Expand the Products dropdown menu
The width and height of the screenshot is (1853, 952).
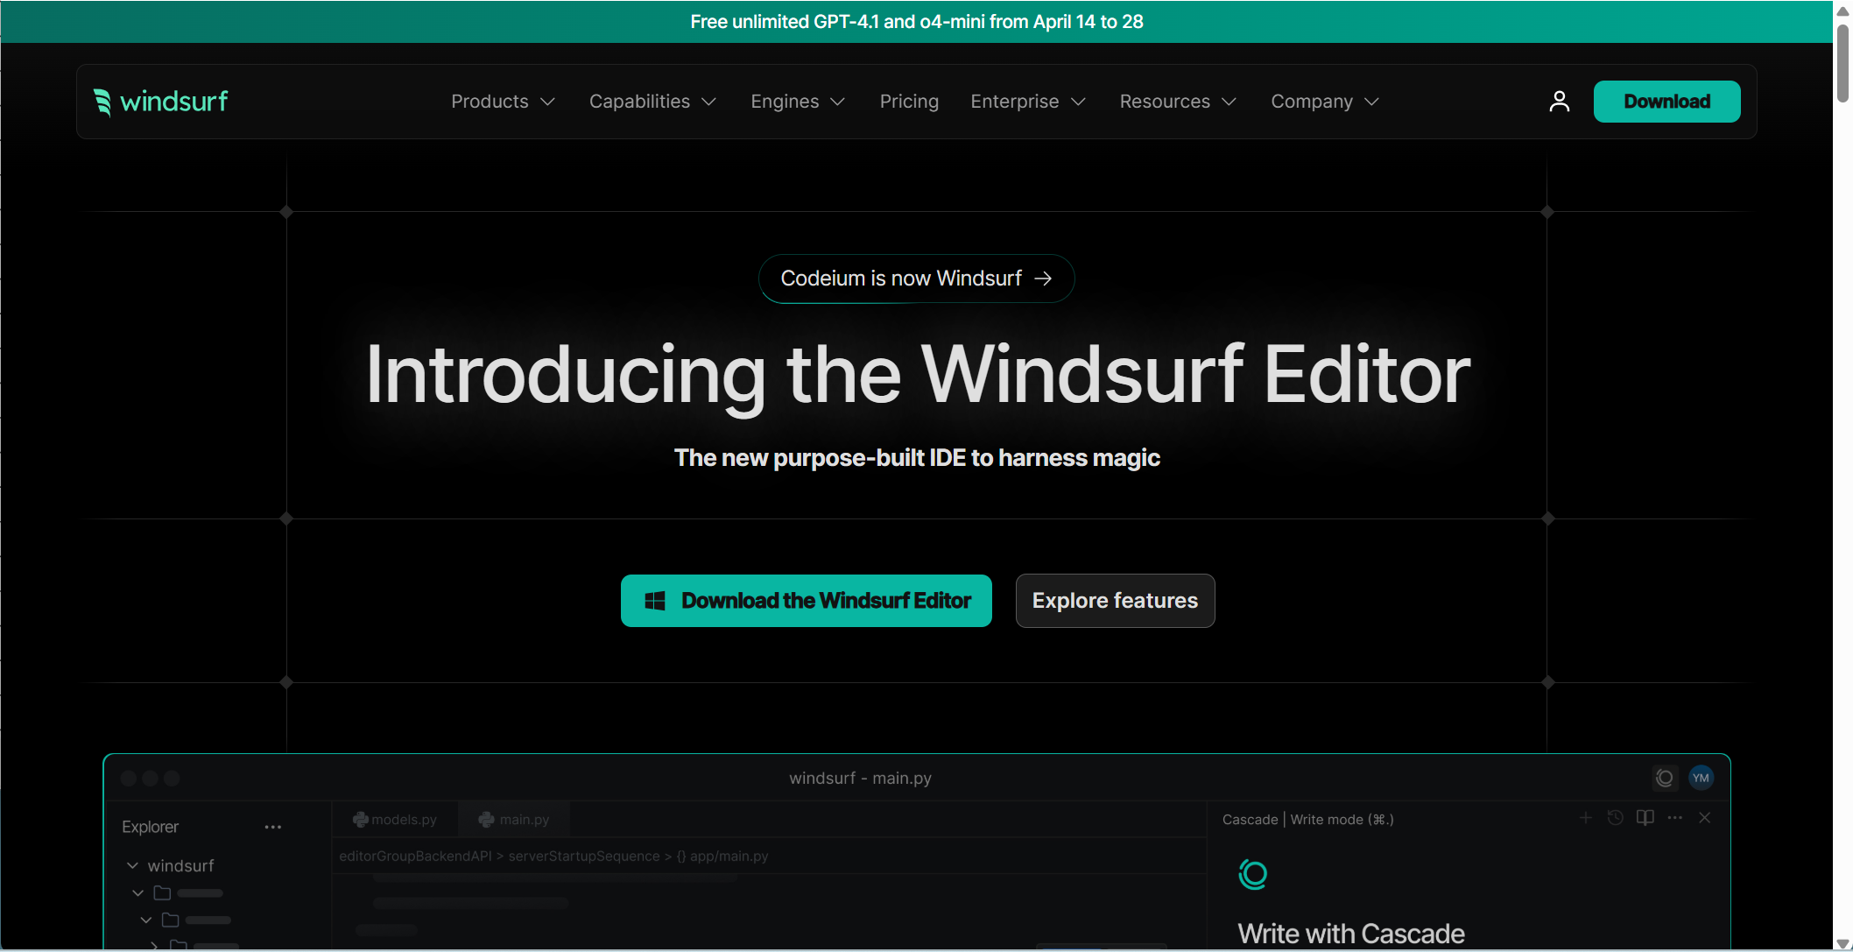pyautogui.click(x=503, y=102)
